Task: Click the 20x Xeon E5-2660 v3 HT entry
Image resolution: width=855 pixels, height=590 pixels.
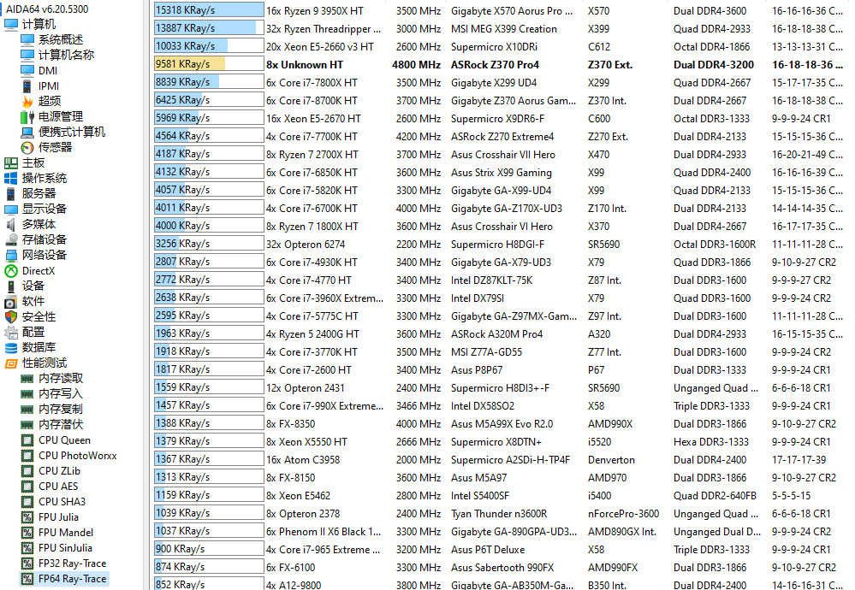Action: click(320, 47)
